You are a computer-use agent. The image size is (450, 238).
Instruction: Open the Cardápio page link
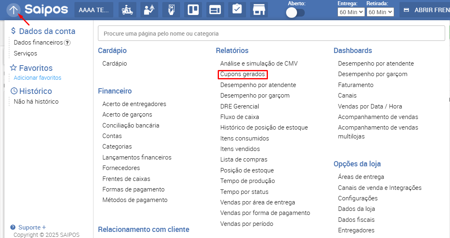tap(115, 64)
